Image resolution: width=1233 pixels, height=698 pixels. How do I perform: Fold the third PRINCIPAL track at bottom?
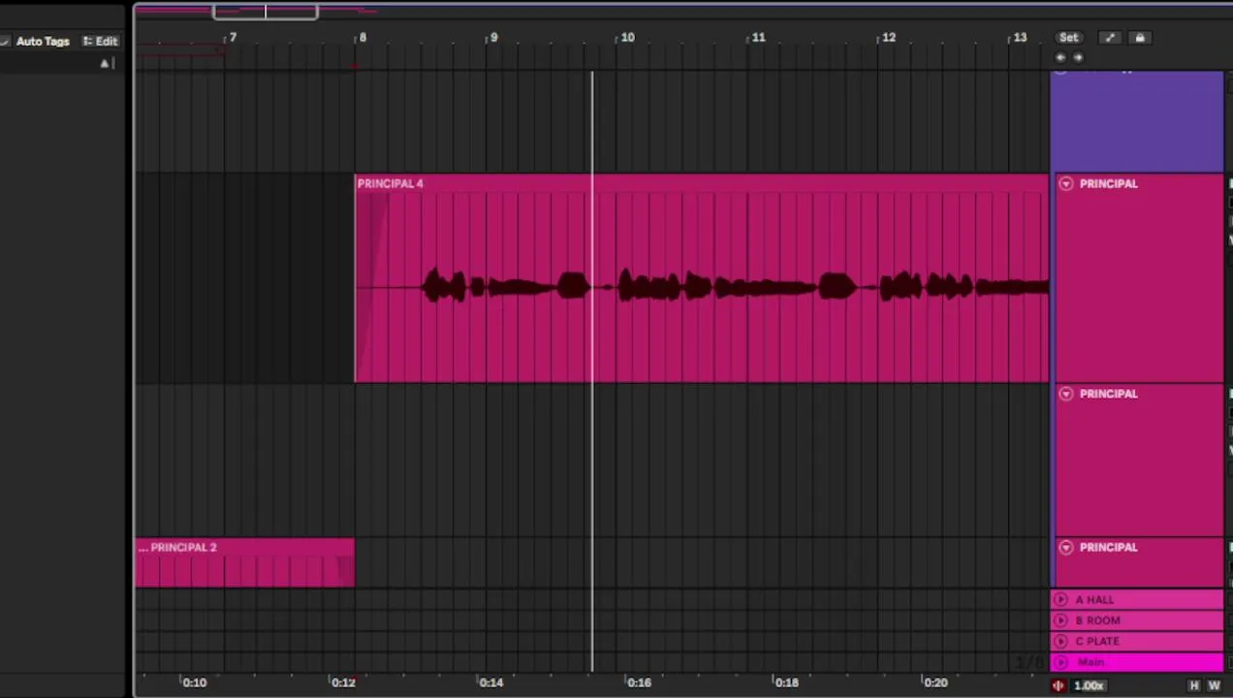tap(1066, 548)
